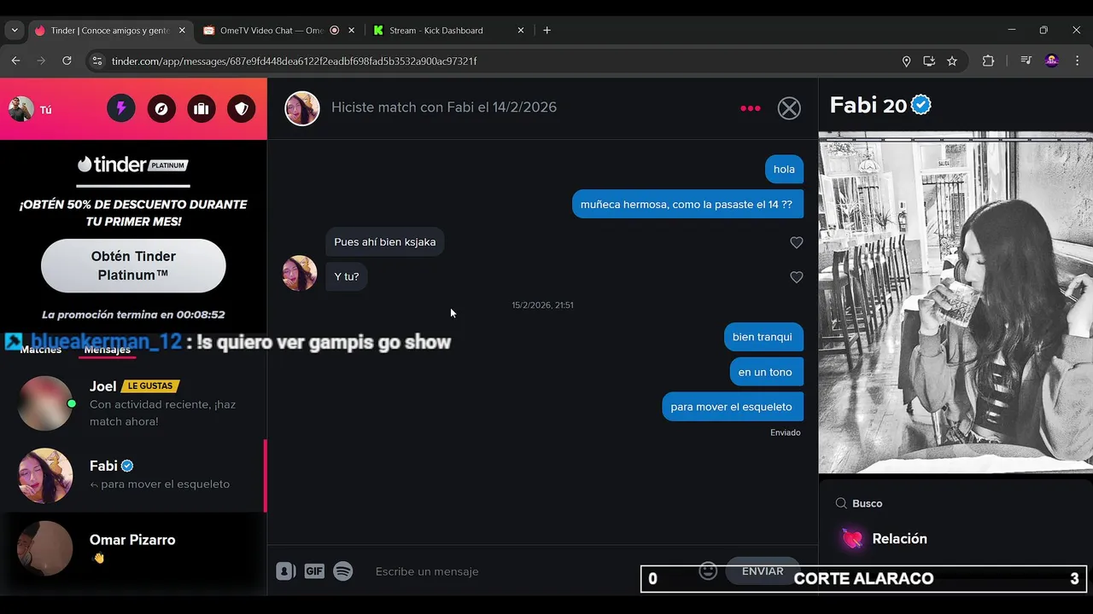Focus the 'Escribe un mensaje' input field

point(529,571)
